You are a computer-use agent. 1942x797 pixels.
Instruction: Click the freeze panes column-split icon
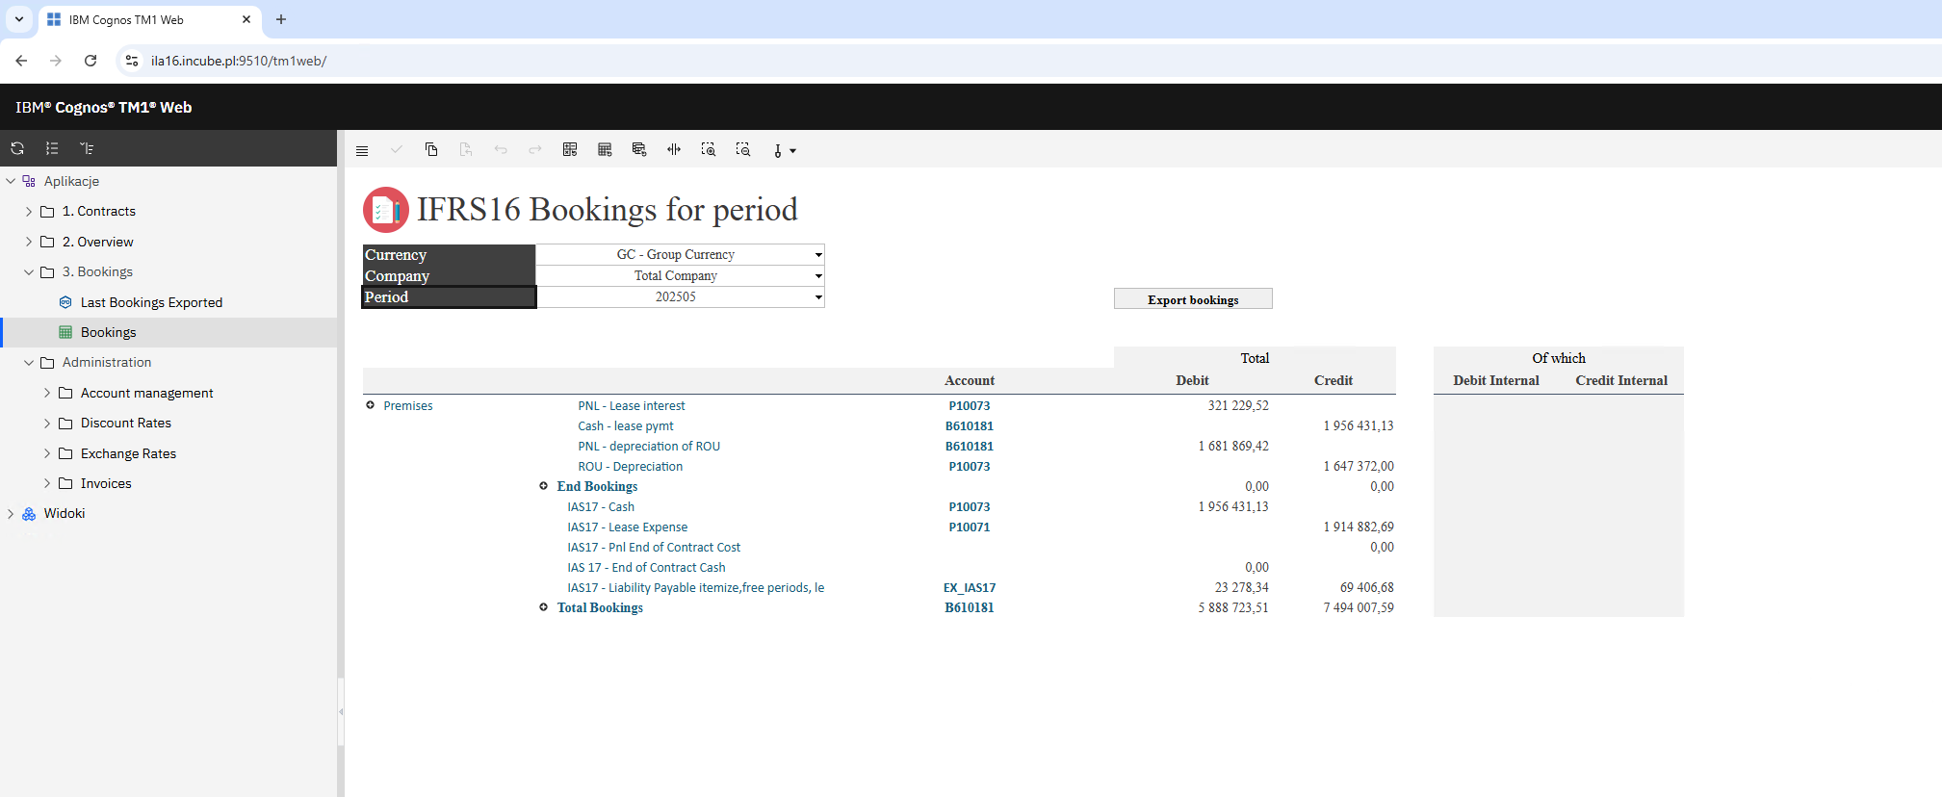pyautogui.click(x=674, y=150)
